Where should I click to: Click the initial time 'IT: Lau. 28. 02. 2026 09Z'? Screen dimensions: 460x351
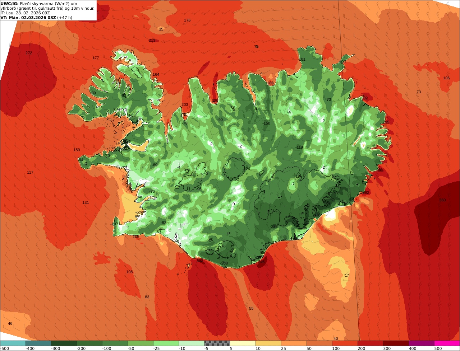point(25,13)
